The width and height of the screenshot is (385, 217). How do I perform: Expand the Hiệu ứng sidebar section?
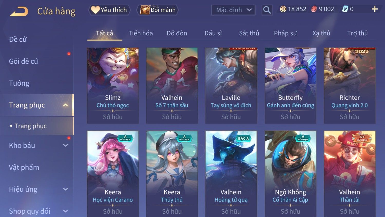(x=65, y=189)
